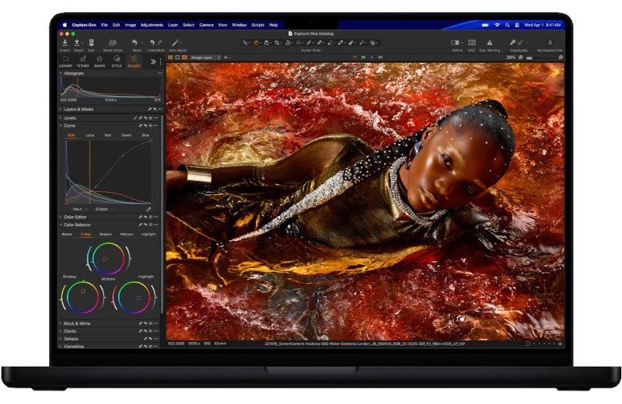The height and width of the screenshot is (404, 622).
Task: Switch to multi-view grid viewer mode
Action: (x=170, y=57)
